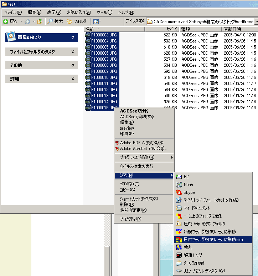Click the Skype icon in Send To submenu
Viewport: 258px width, 276px height.
[179, 192]
